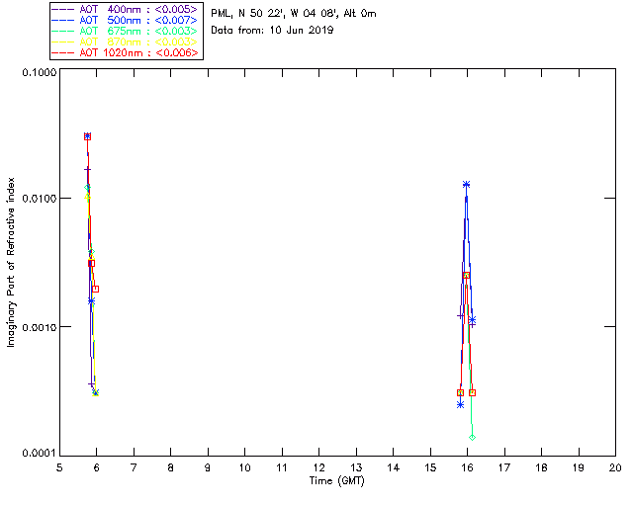Click the x-axis tick label 9

[208, 467]
